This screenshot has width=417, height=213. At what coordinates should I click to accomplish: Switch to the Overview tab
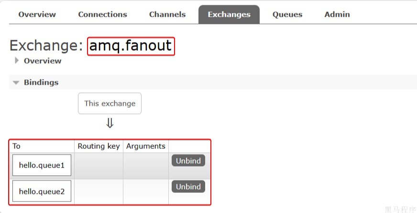tap(37, 14)
